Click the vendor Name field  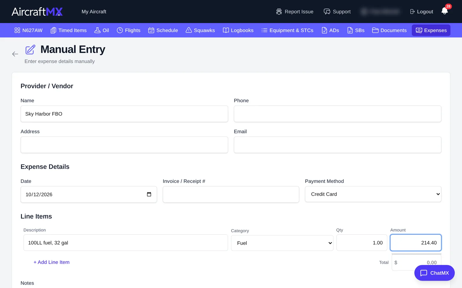click(124, 114)
